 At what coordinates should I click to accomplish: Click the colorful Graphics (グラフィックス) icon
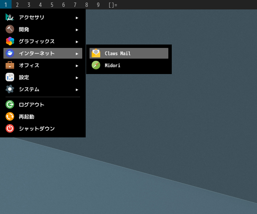[10, 41]
